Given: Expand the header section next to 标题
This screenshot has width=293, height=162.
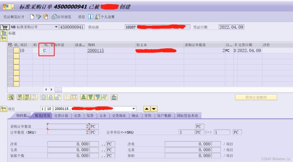Looking at the screenshot, I should [x=4, y=33].
